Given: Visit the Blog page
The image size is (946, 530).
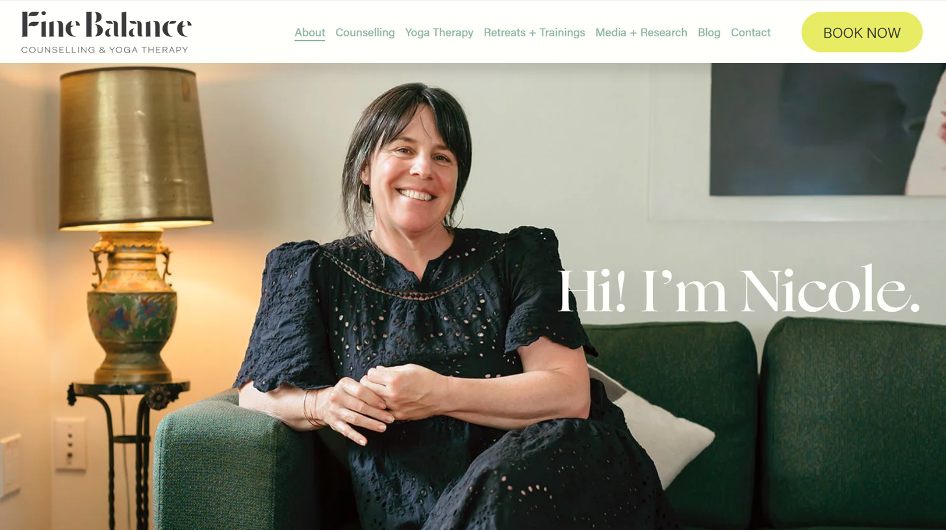Looking at the screenshot, I should pyautogui.click(x=709, y=32).
